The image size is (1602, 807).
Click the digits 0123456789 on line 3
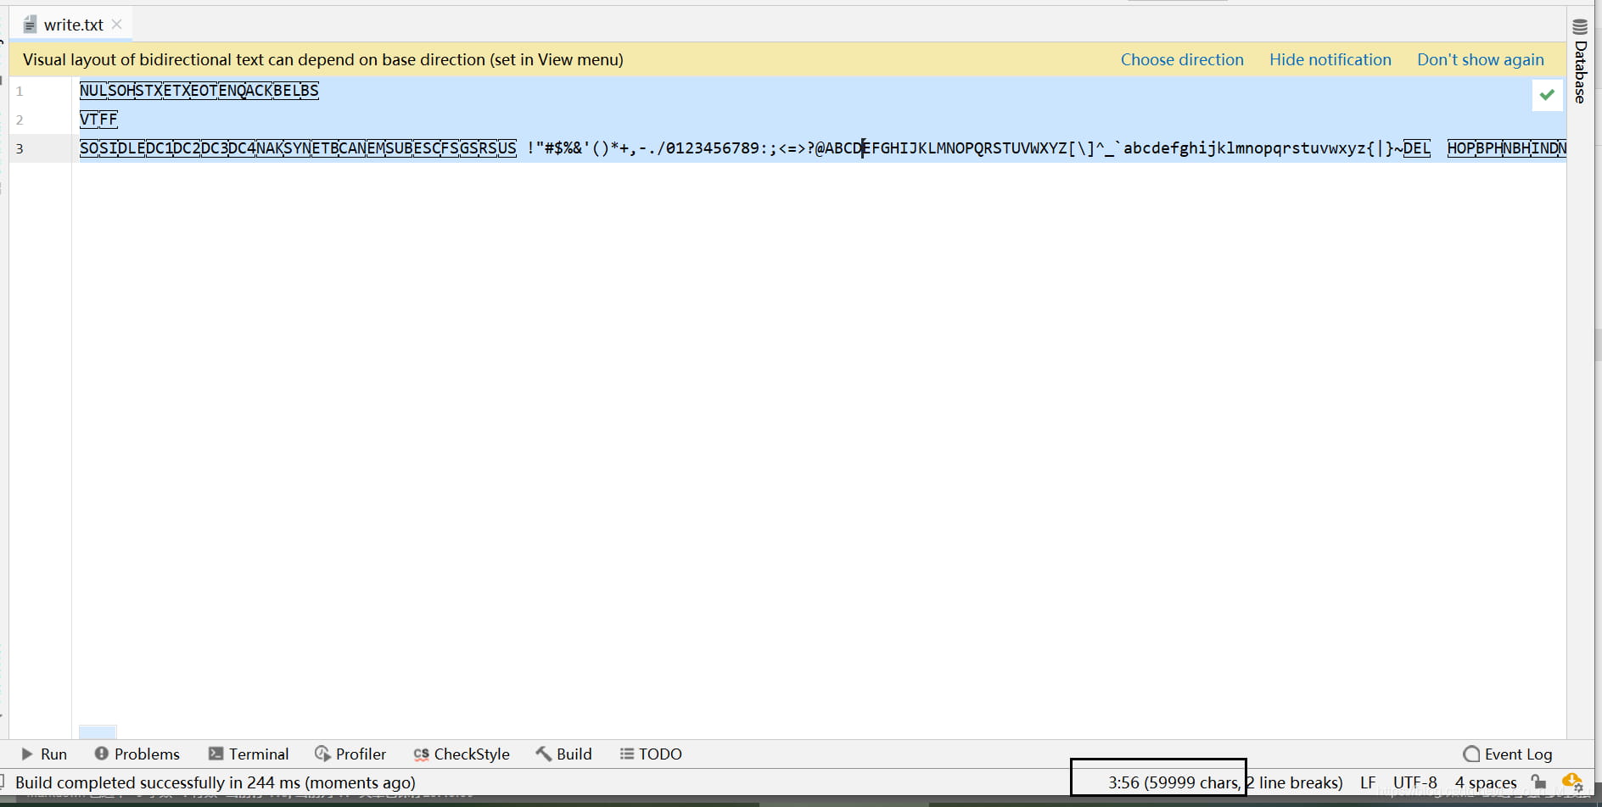pyautogui.click(x=712, y=148)
